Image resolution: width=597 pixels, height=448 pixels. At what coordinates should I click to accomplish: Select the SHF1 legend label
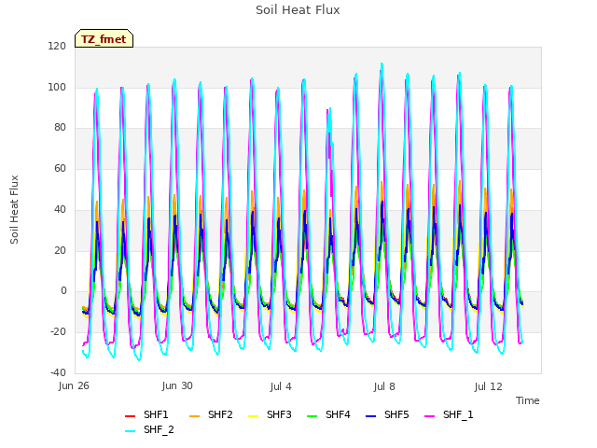click(156, 414)
